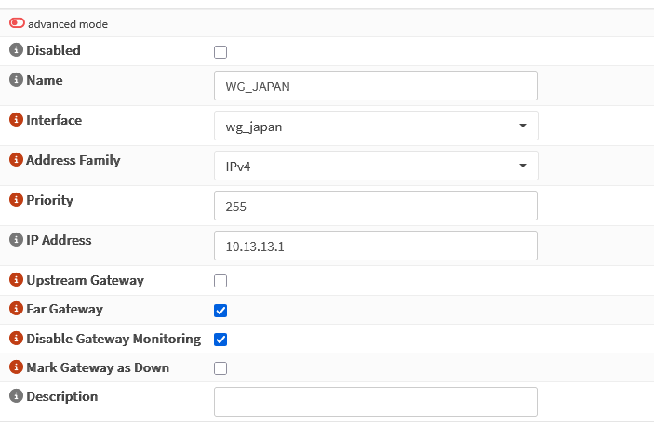Click info icon beside Mark Gateway as Down
The image size is (654, 440).
point(16,367)
